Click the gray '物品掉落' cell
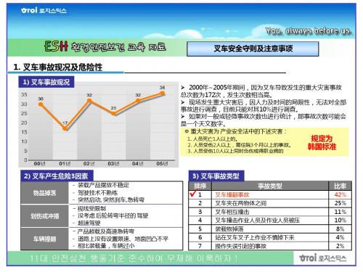The image size is (363, 272). coord(44,193)
